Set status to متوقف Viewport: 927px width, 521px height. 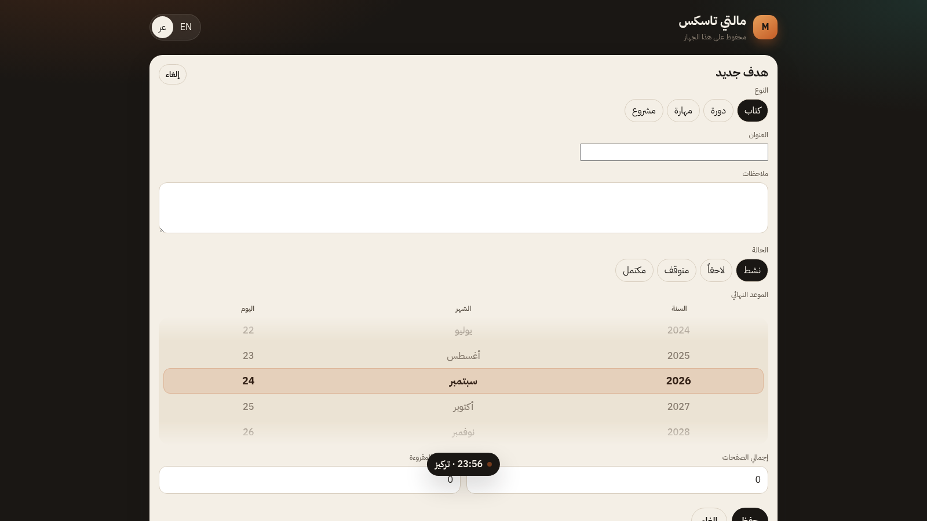[677, 270]
